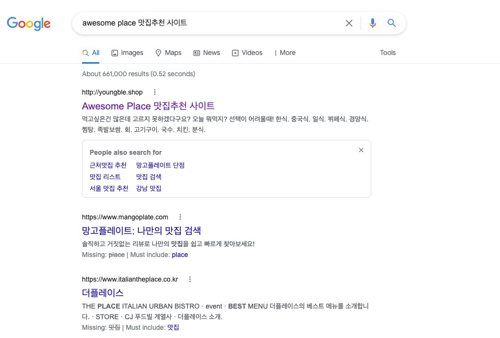Click the People also search for heading

coord(126,152)
